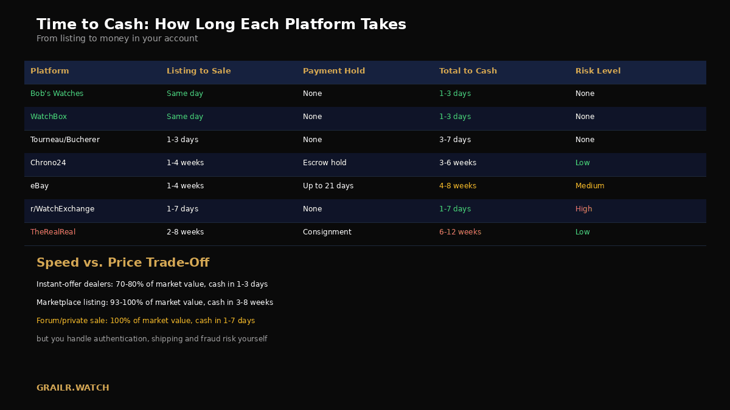Select the 'WatchBox' platform cell

[x=49, y=117]
